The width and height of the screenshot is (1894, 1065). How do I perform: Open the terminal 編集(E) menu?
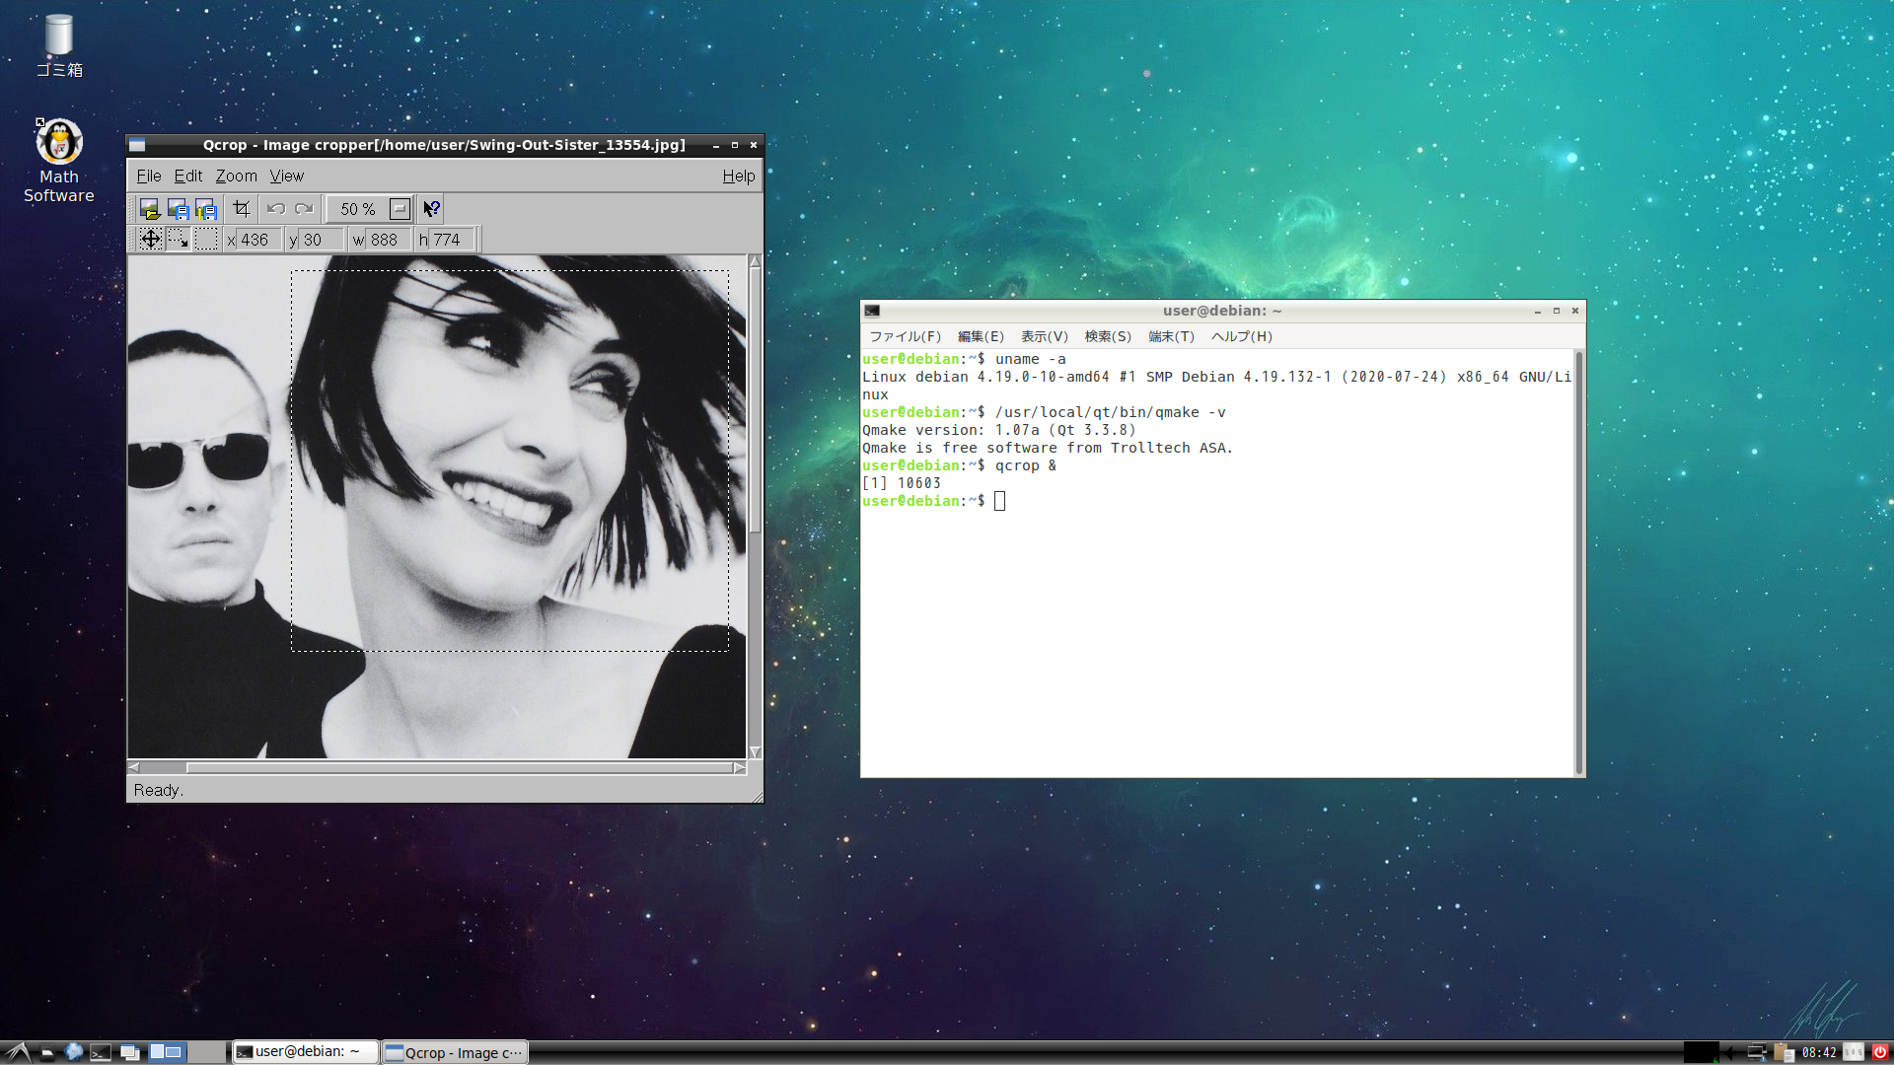(981, 336)
